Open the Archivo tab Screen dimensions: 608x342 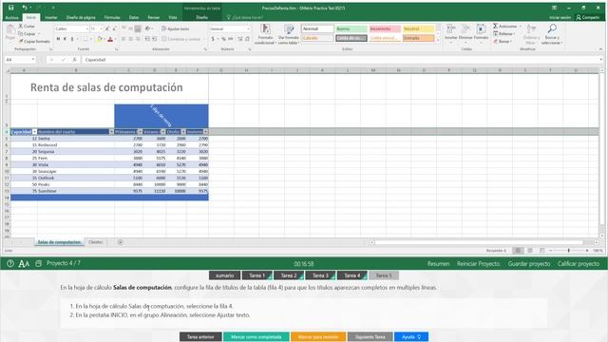11,17
